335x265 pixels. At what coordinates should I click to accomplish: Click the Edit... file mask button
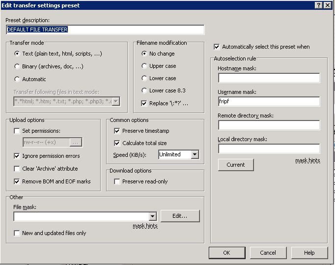click(x=180, y=216)
